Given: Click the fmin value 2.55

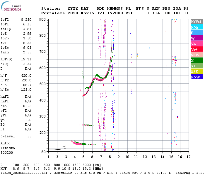Looking at the screenshot, I should 27,52.
